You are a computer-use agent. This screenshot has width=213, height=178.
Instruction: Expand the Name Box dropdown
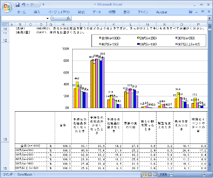[48, 18]
